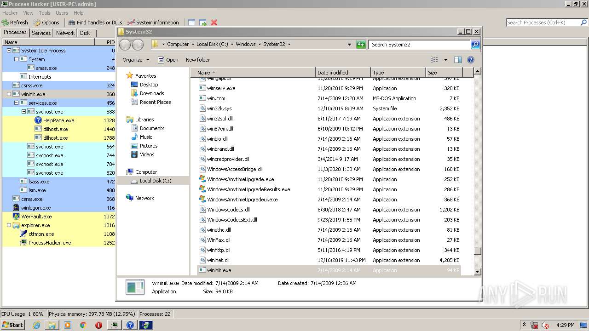Open the Organize dropdown
Image resolution: width=589 pixels, height=331 pixels.
click(x=136, y=60)
